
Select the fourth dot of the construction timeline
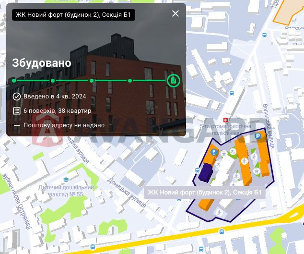click(x=130, y=80)
